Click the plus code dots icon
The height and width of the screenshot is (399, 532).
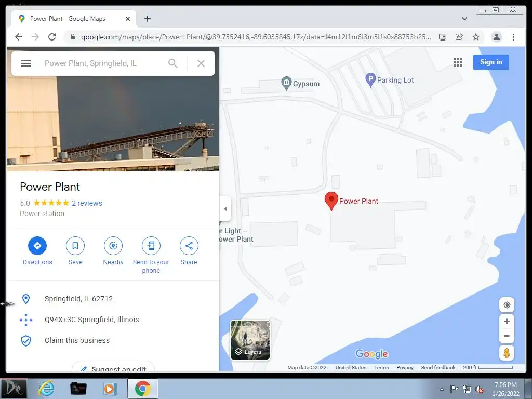pyautogui.click(x=26, y=320)
